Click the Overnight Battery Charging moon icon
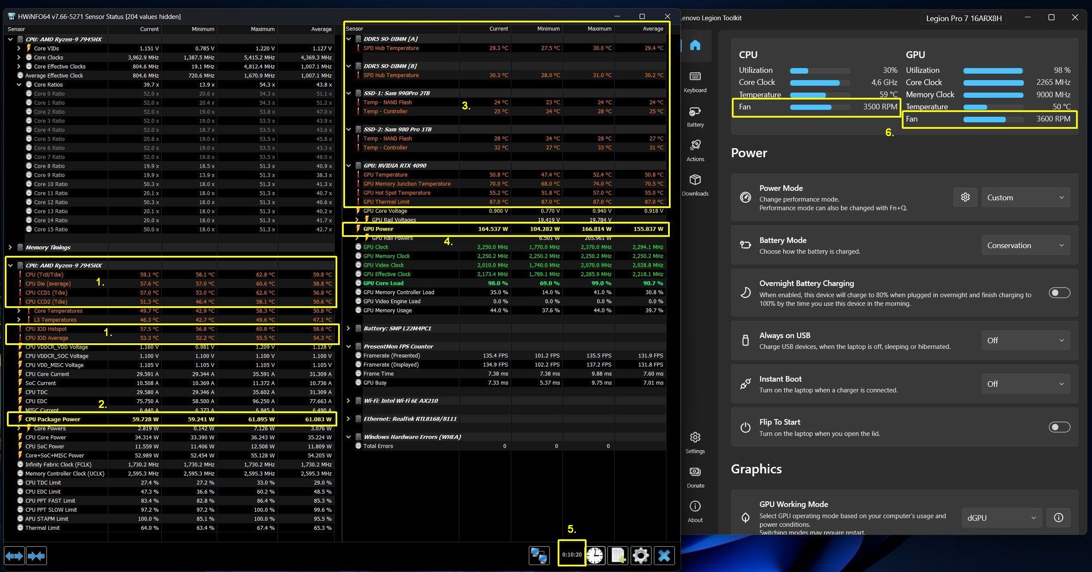 (x=745, y=293)
